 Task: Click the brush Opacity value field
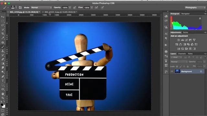65,8
